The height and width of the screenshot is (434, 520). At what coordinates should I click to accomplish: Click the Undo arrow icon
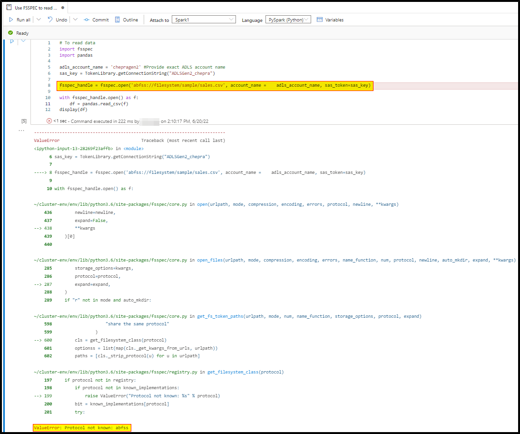[x=50, y=20]
